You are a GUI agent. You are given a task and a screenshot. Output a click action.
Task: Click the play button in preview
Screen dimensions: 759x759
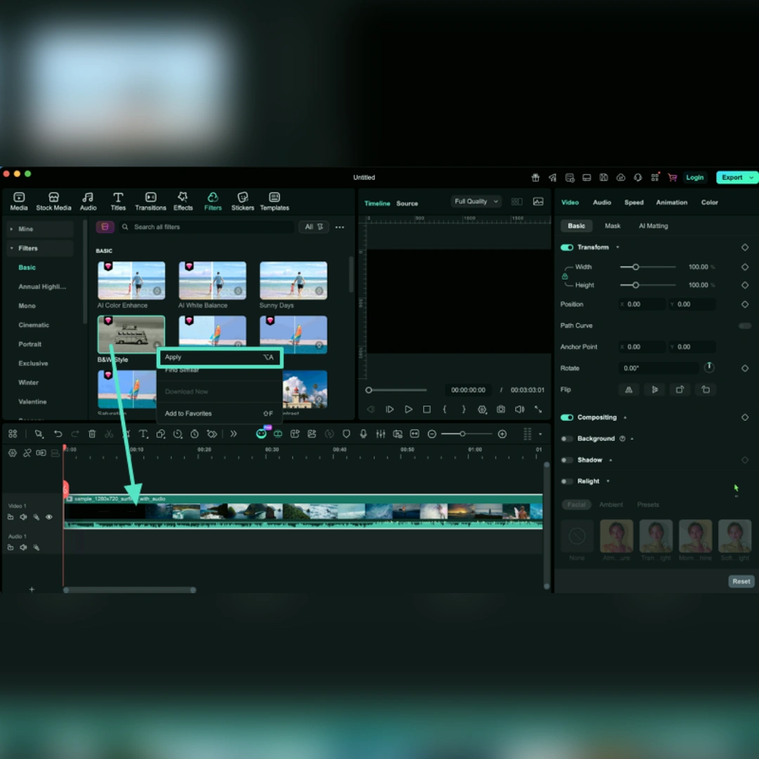click(x=408, y=410)
